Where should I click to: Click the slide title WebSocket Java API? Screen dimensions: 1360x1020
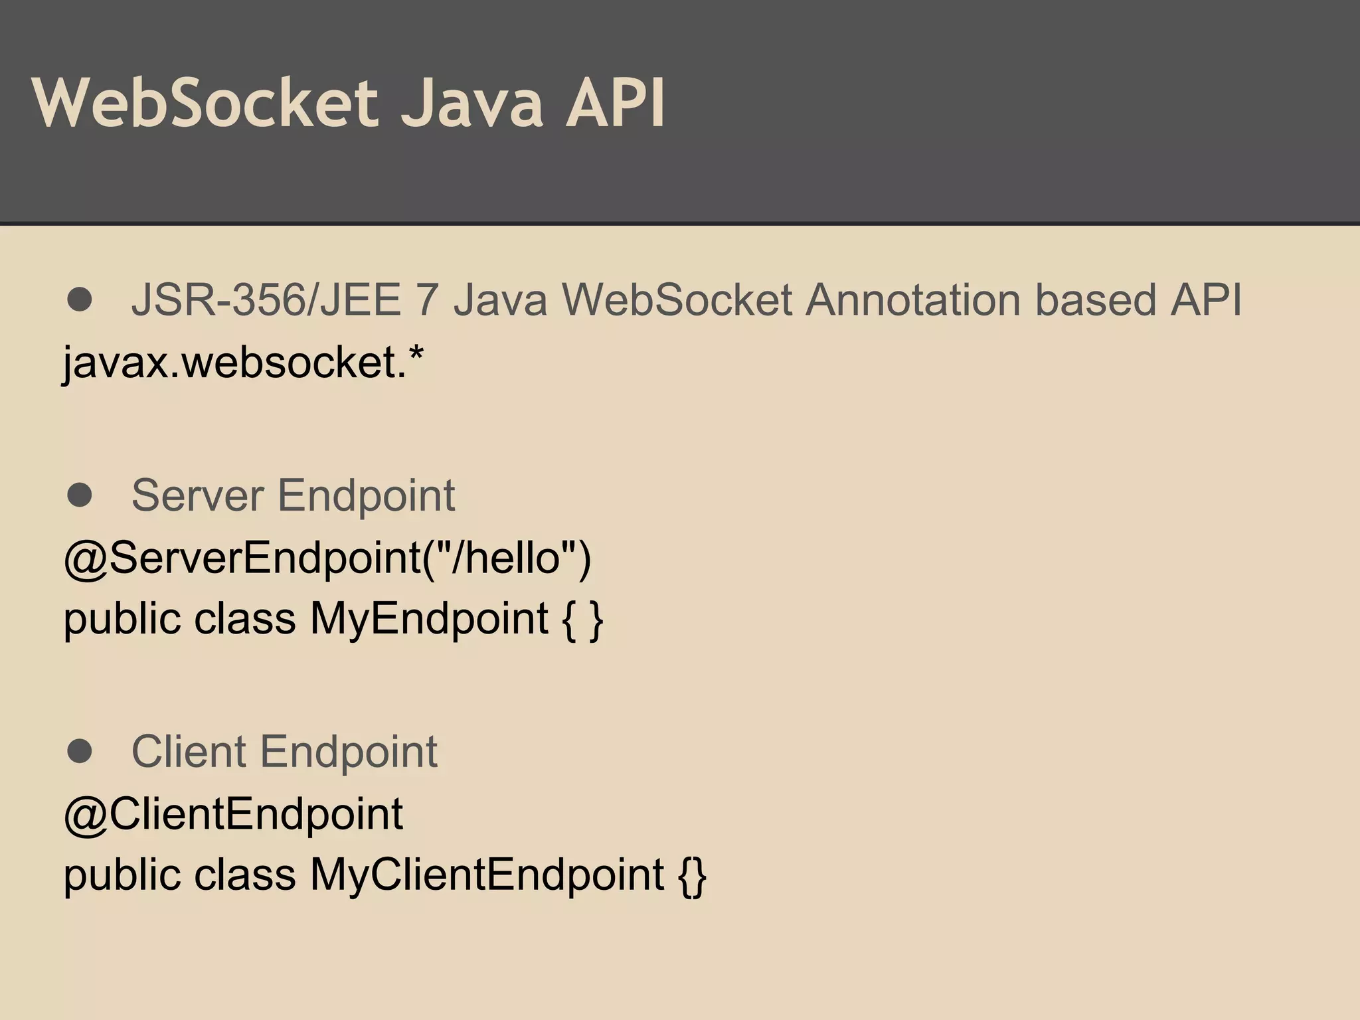(x=348, y=103)
